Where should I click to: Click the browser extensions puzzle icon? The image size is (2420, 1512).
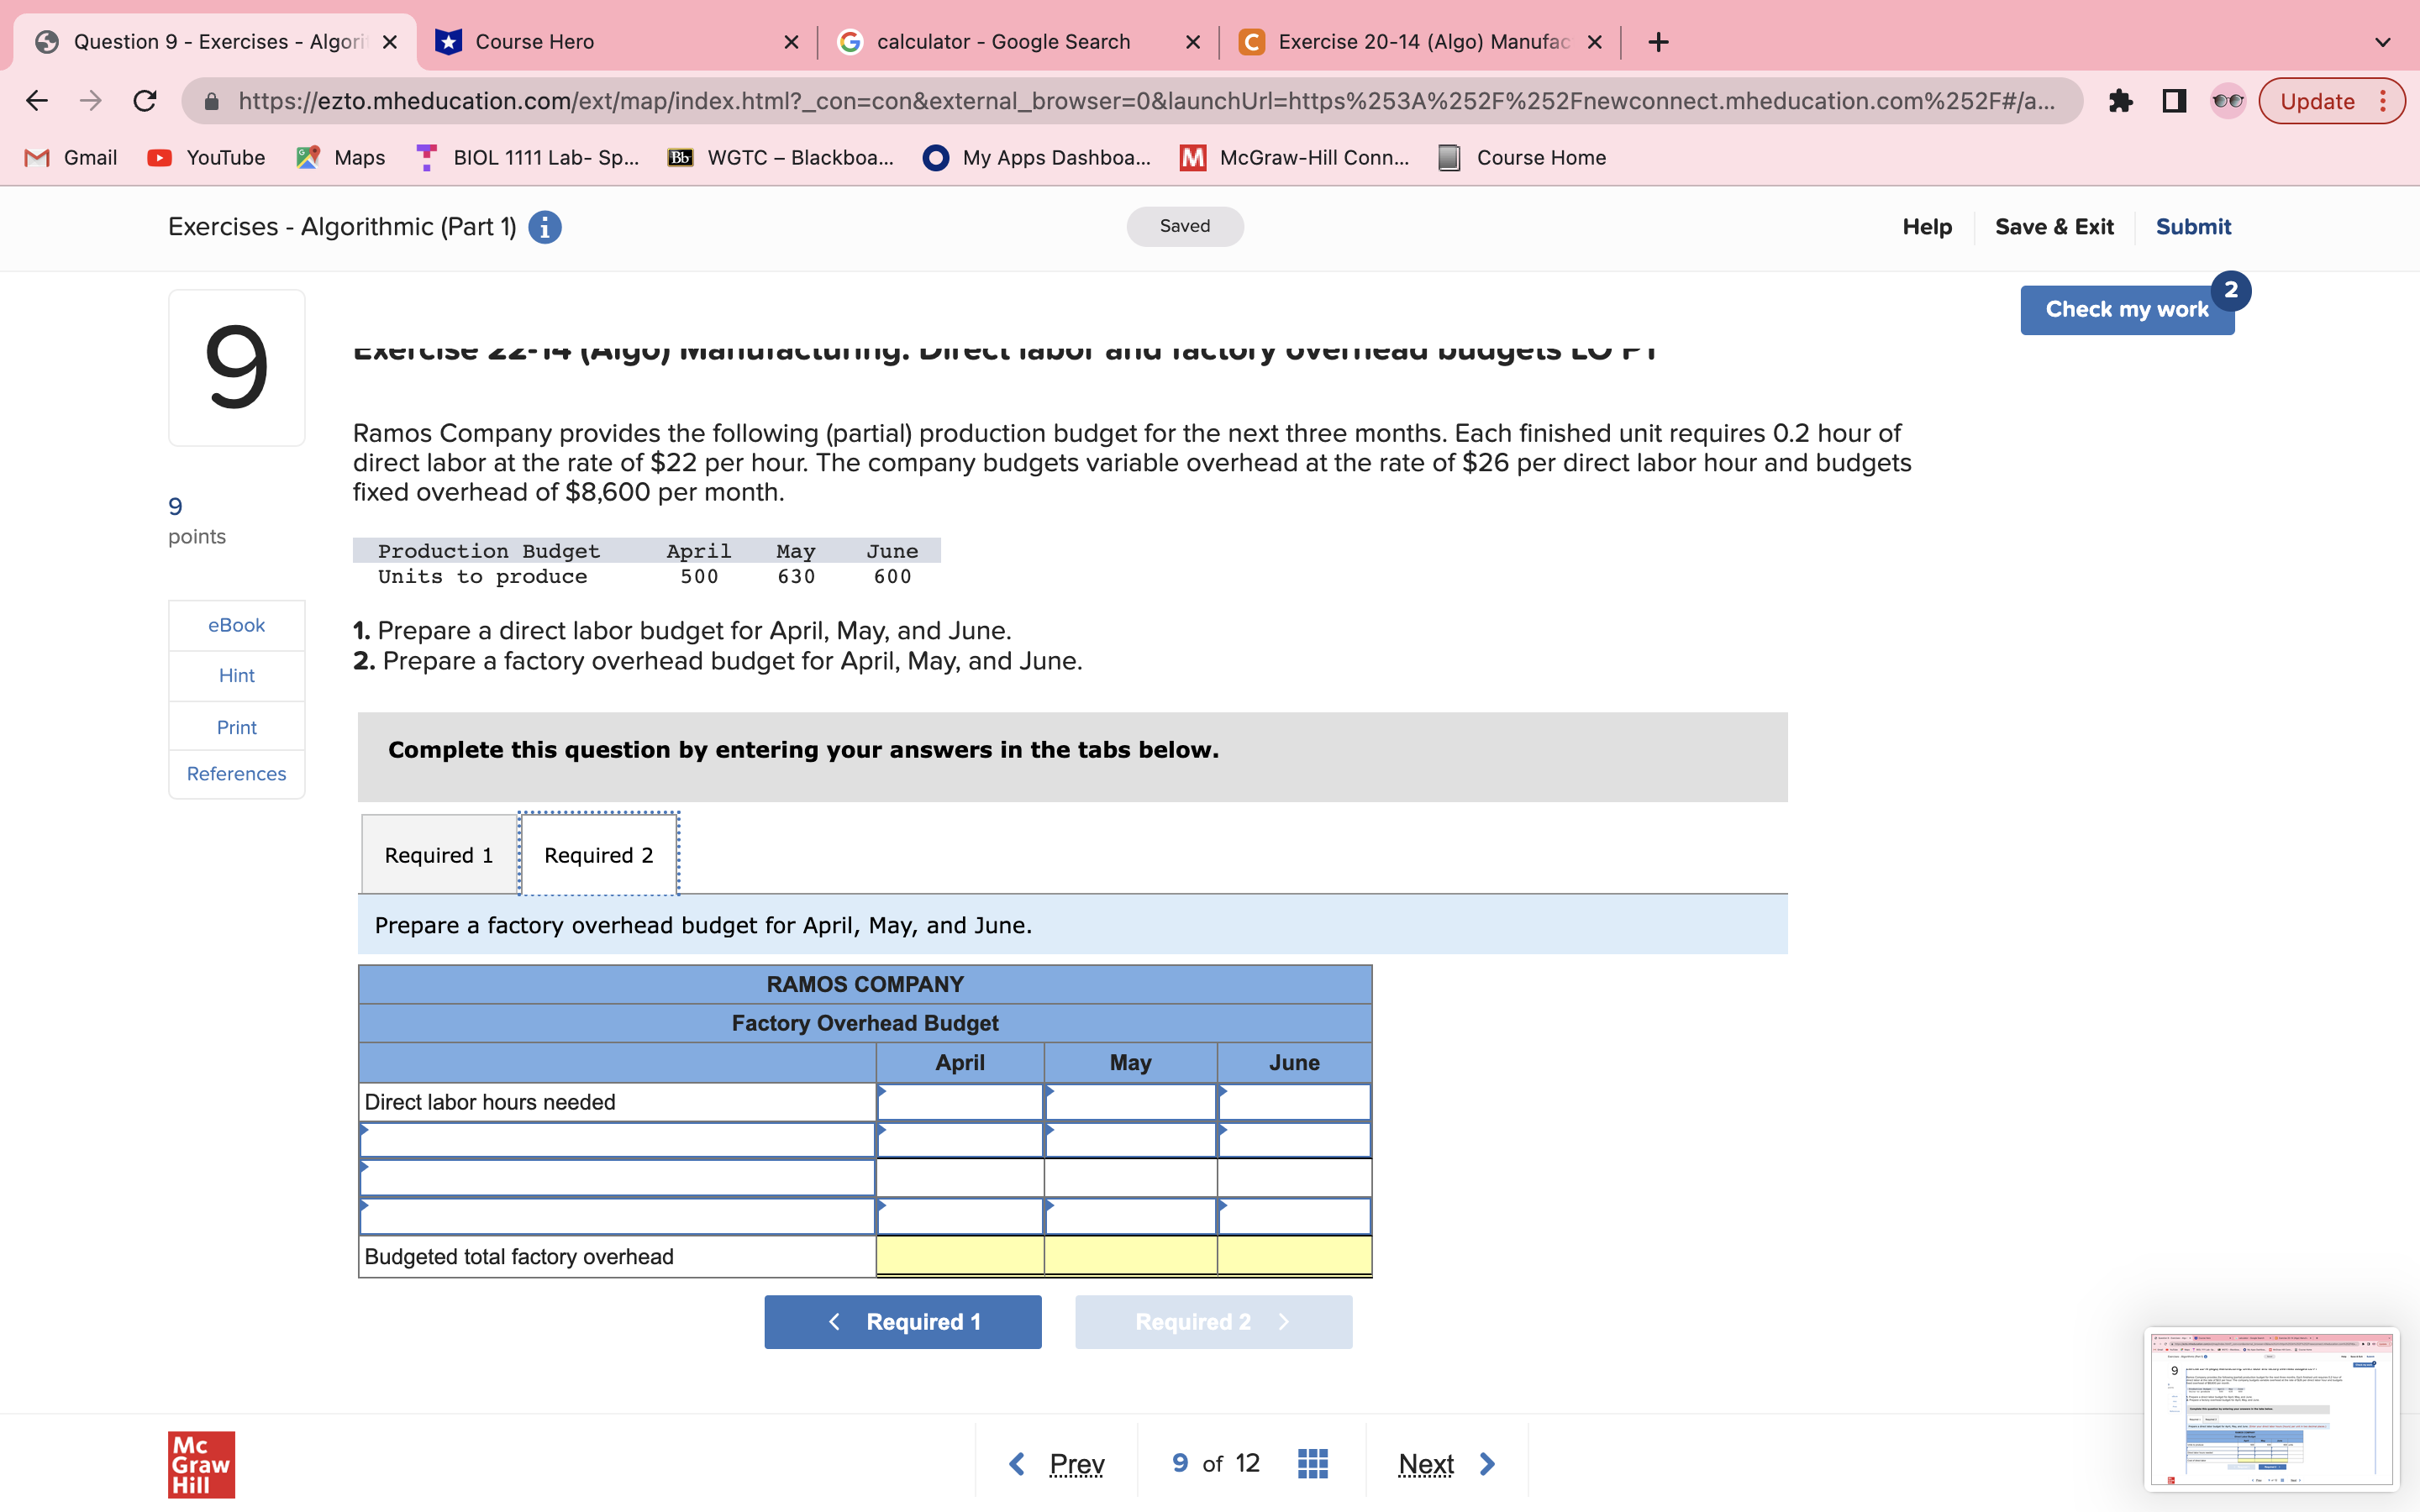[2121, 100]
